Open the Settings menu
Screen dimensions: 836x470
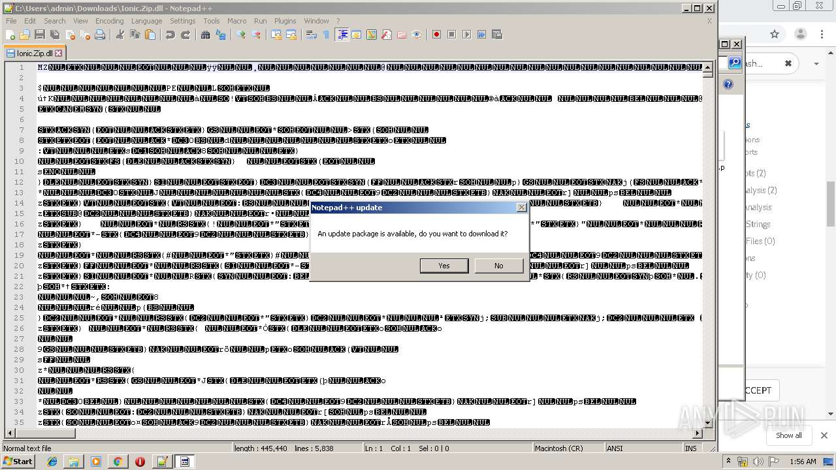pos(183,21)
